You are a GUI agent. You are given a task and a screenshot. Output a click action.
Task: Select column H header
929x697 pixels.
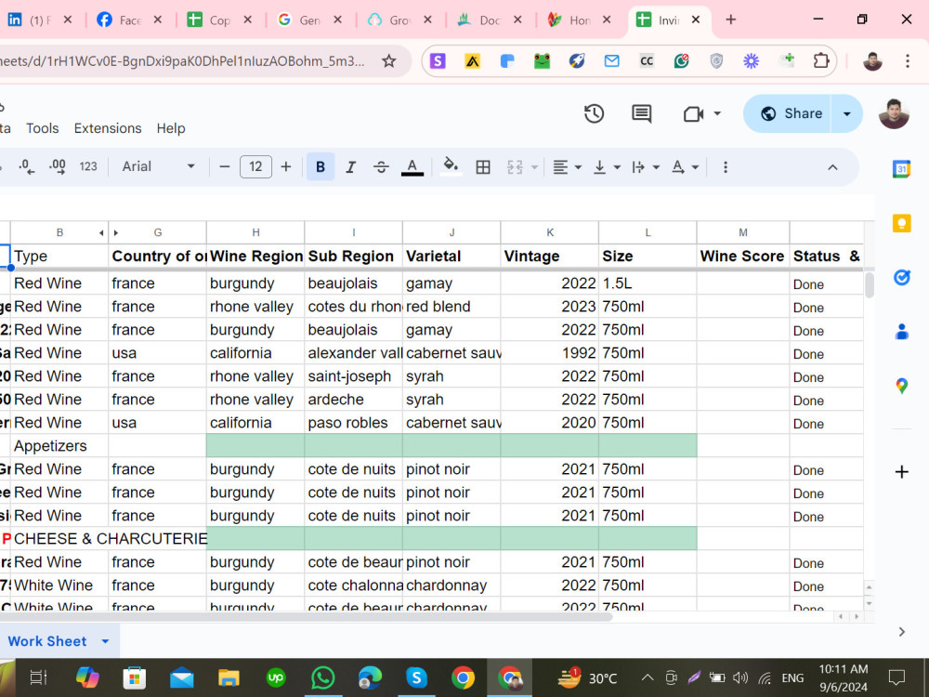coord(255,232)
